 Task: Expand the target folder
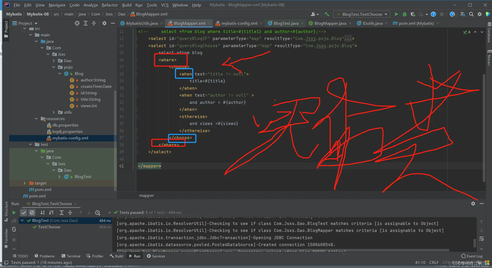(x=24, y=183)
